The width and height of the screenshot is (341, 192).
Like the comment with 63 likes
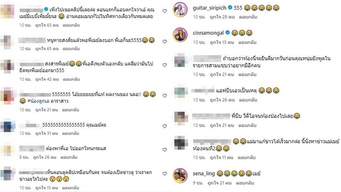pos(165,11)
